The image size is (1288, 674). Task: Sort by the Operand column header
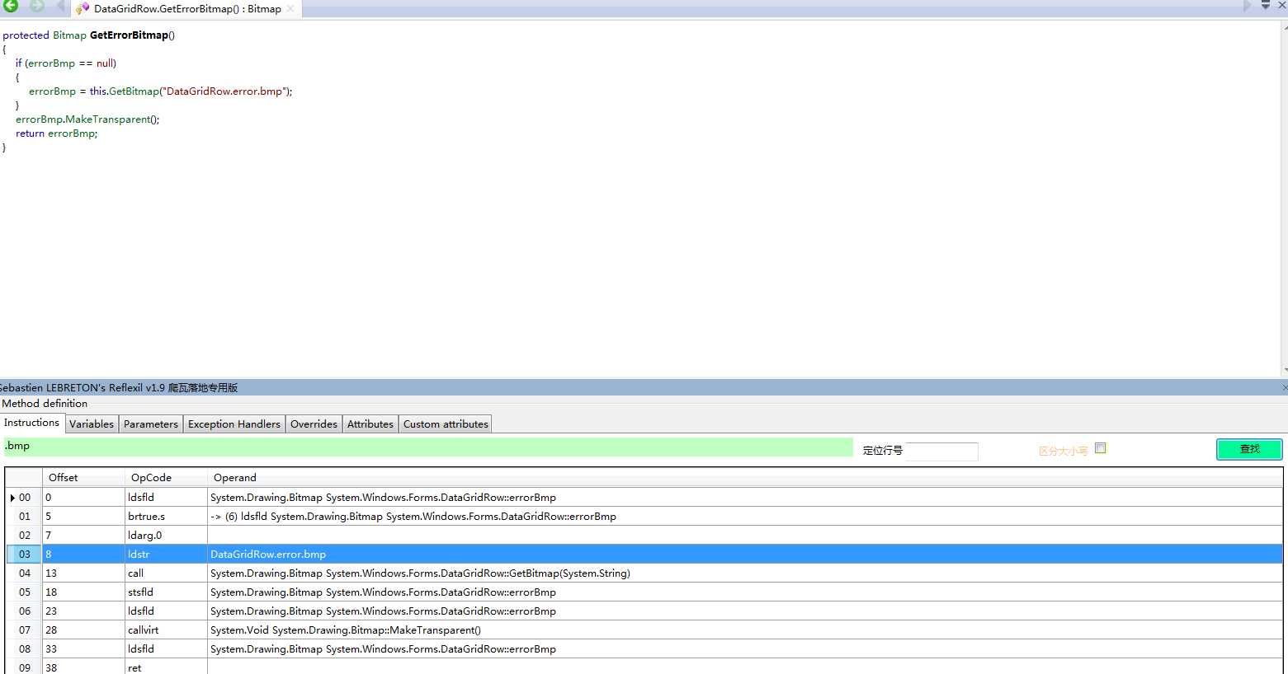tap(745, 478)
